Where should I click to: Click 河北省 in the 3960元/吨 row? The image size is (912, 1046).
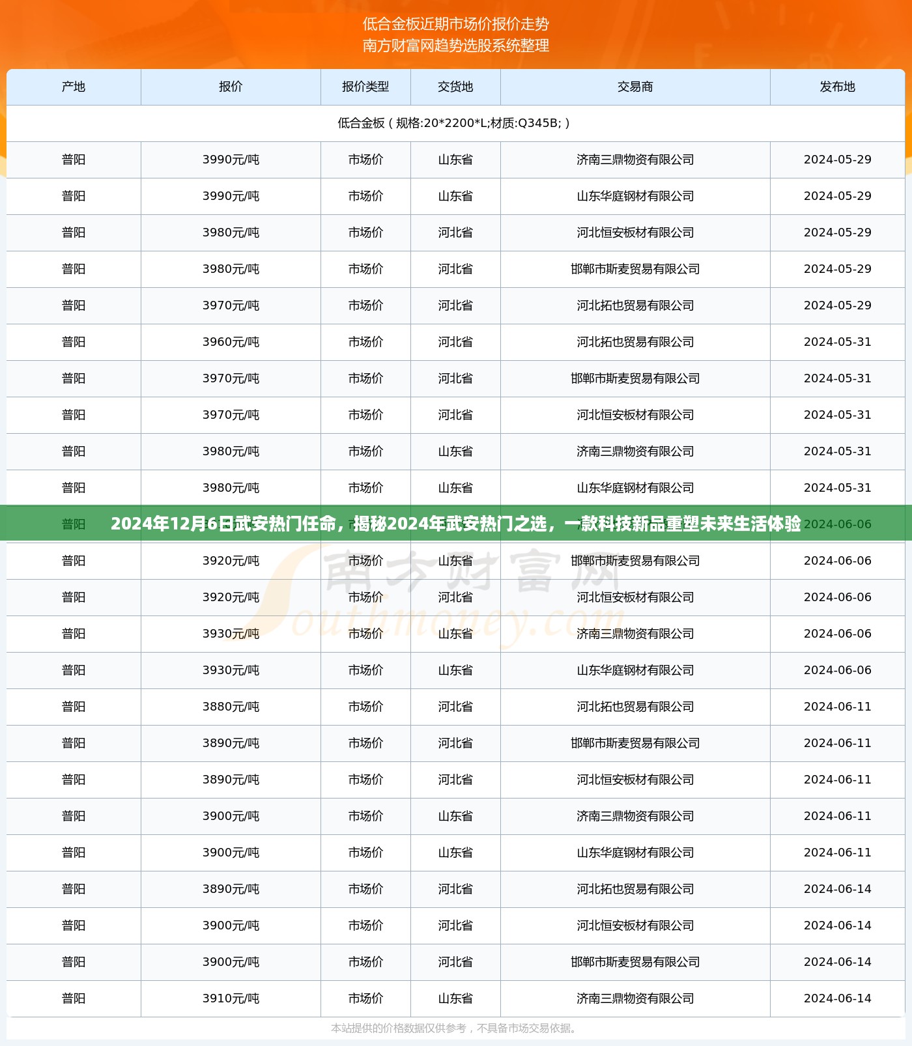coord(455,342)
